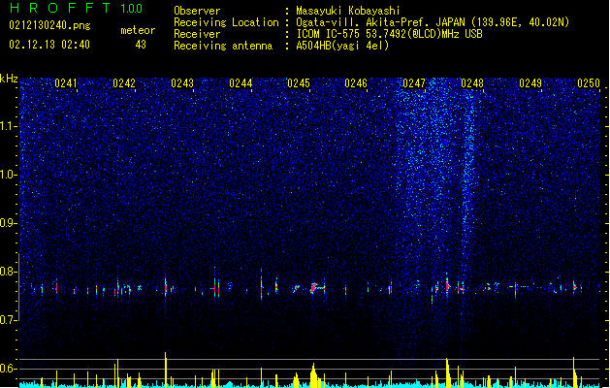
Task: Click the 1.0 kHz frequency label
Action: pyautogui.click(x=7, y=175)
